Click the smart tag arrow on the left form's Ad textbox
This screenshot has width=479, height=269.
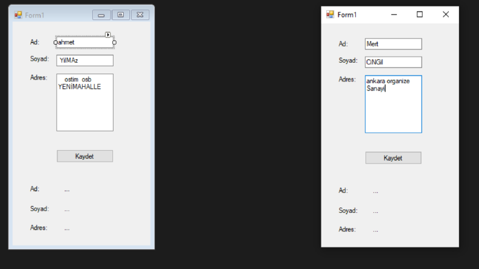[x=108, y=35]
